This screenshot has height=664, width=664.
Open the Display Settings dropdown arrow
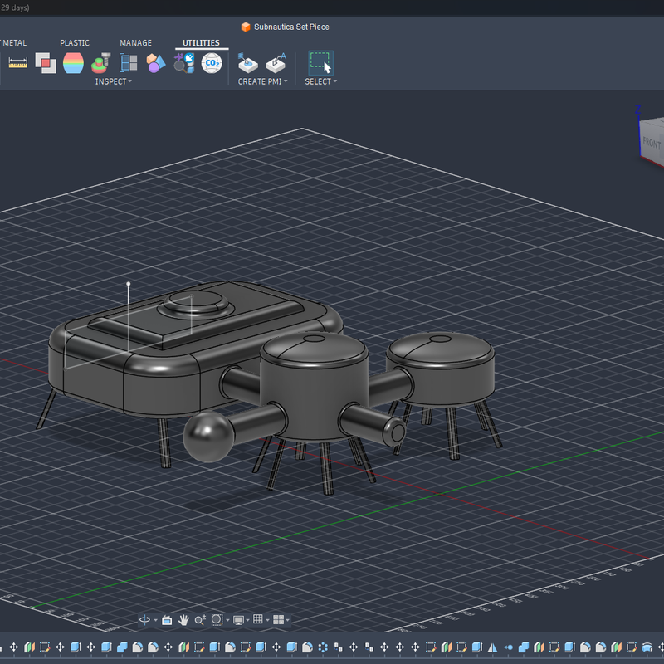coord(247,620)
